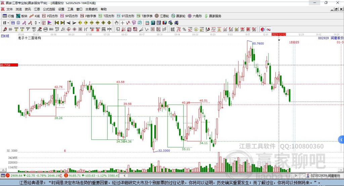This screenshot has height=186, width=344.
Task: Click the colorful flag icon
Action: tap(50, 23)
